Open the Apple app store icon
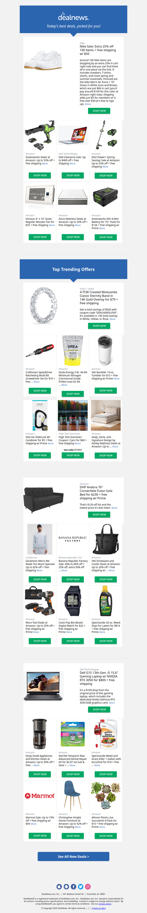The image size is (147, 913). (59, 886)
